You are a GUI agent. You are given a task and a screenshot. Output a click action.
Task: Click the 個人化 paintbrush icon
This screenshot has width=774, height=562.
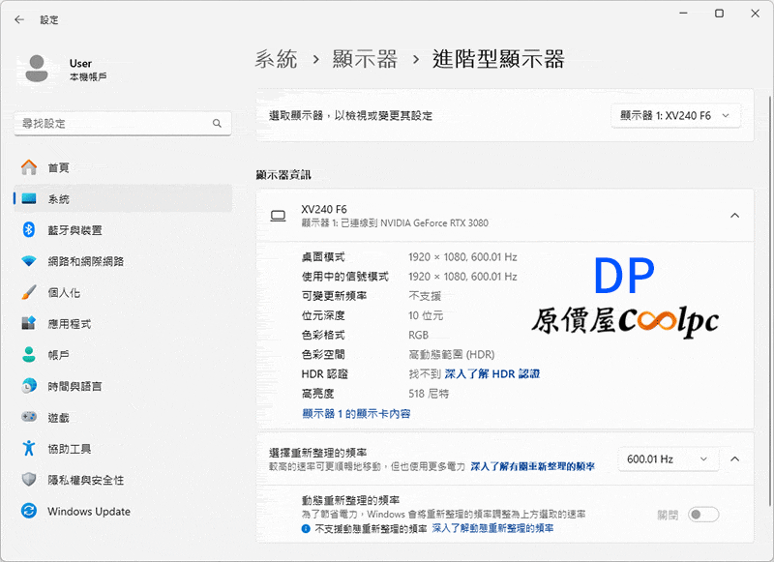pos(29,292)
